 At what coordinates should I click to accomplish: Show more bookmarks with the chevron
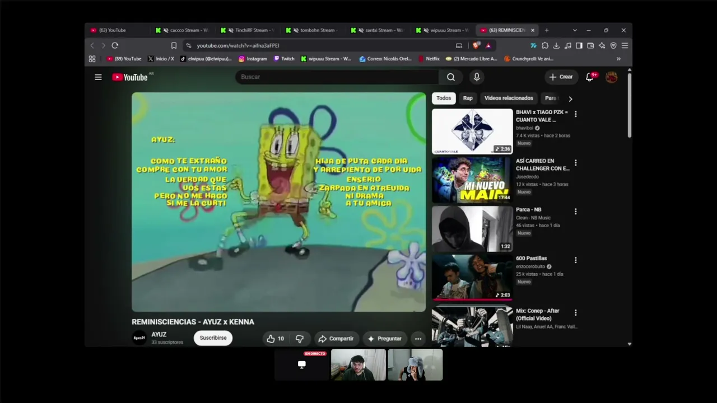pyautogui.click(x=618, y=59)
